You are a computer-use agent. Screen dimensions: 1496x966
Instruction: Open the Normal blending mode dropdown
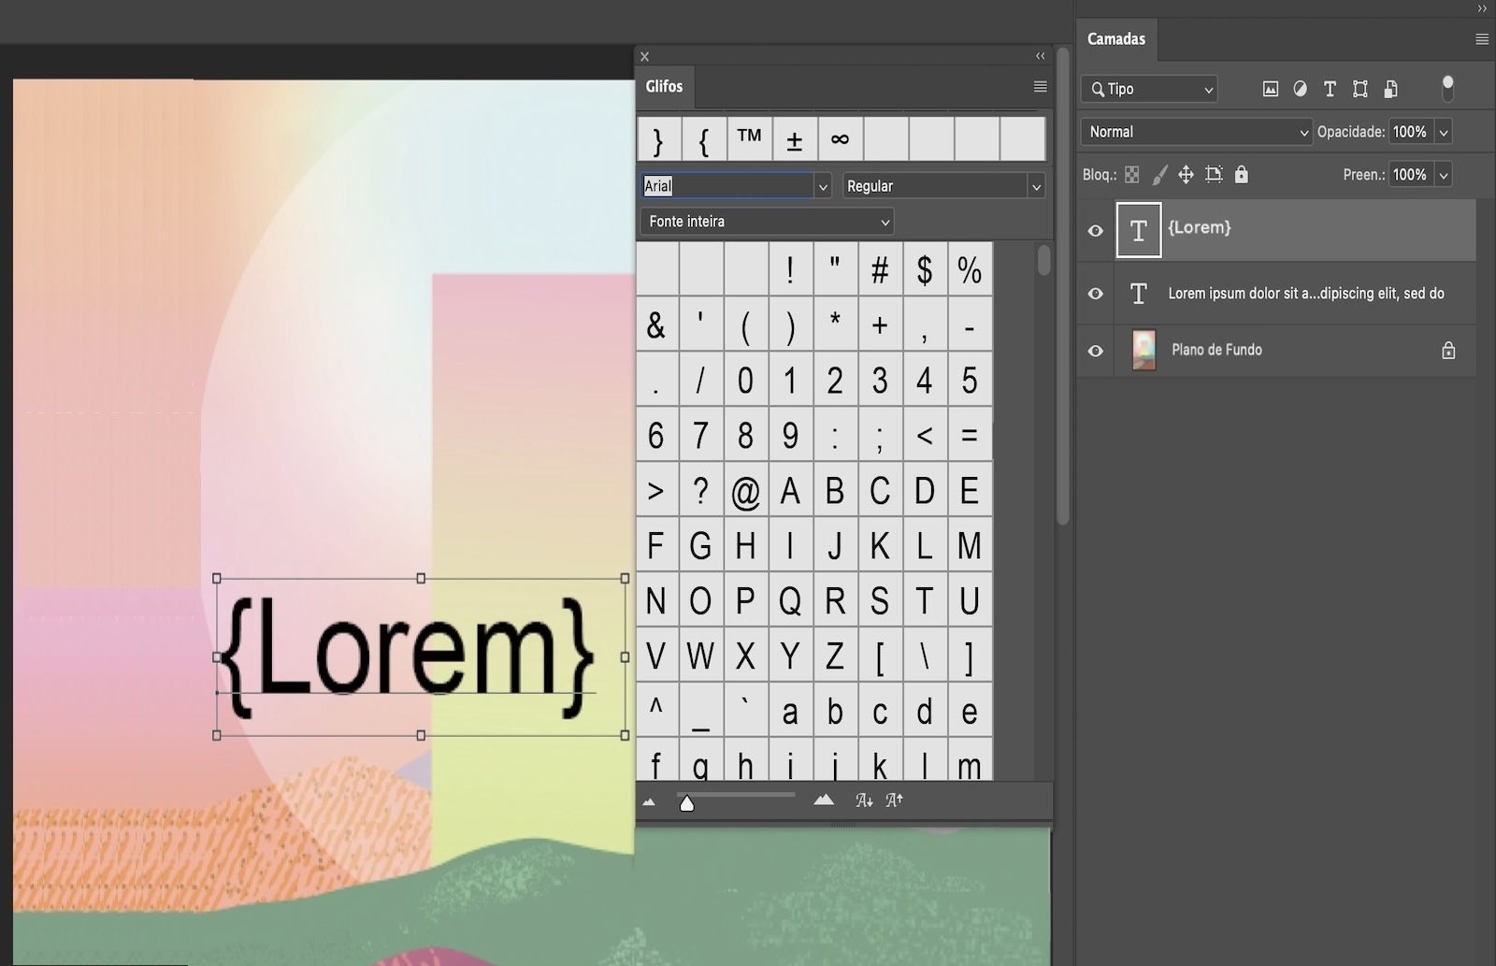1196,131
